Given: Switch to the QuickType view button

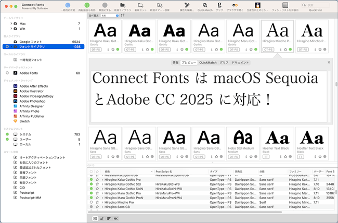Looking at the screenshot, I should (x=102, y=219).
